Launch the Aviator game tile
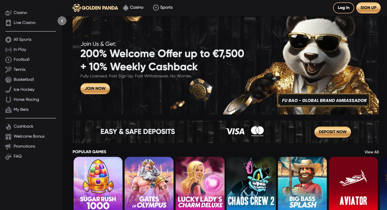The width and height of the screenshot is (387, 210). [x=353, y=183]
